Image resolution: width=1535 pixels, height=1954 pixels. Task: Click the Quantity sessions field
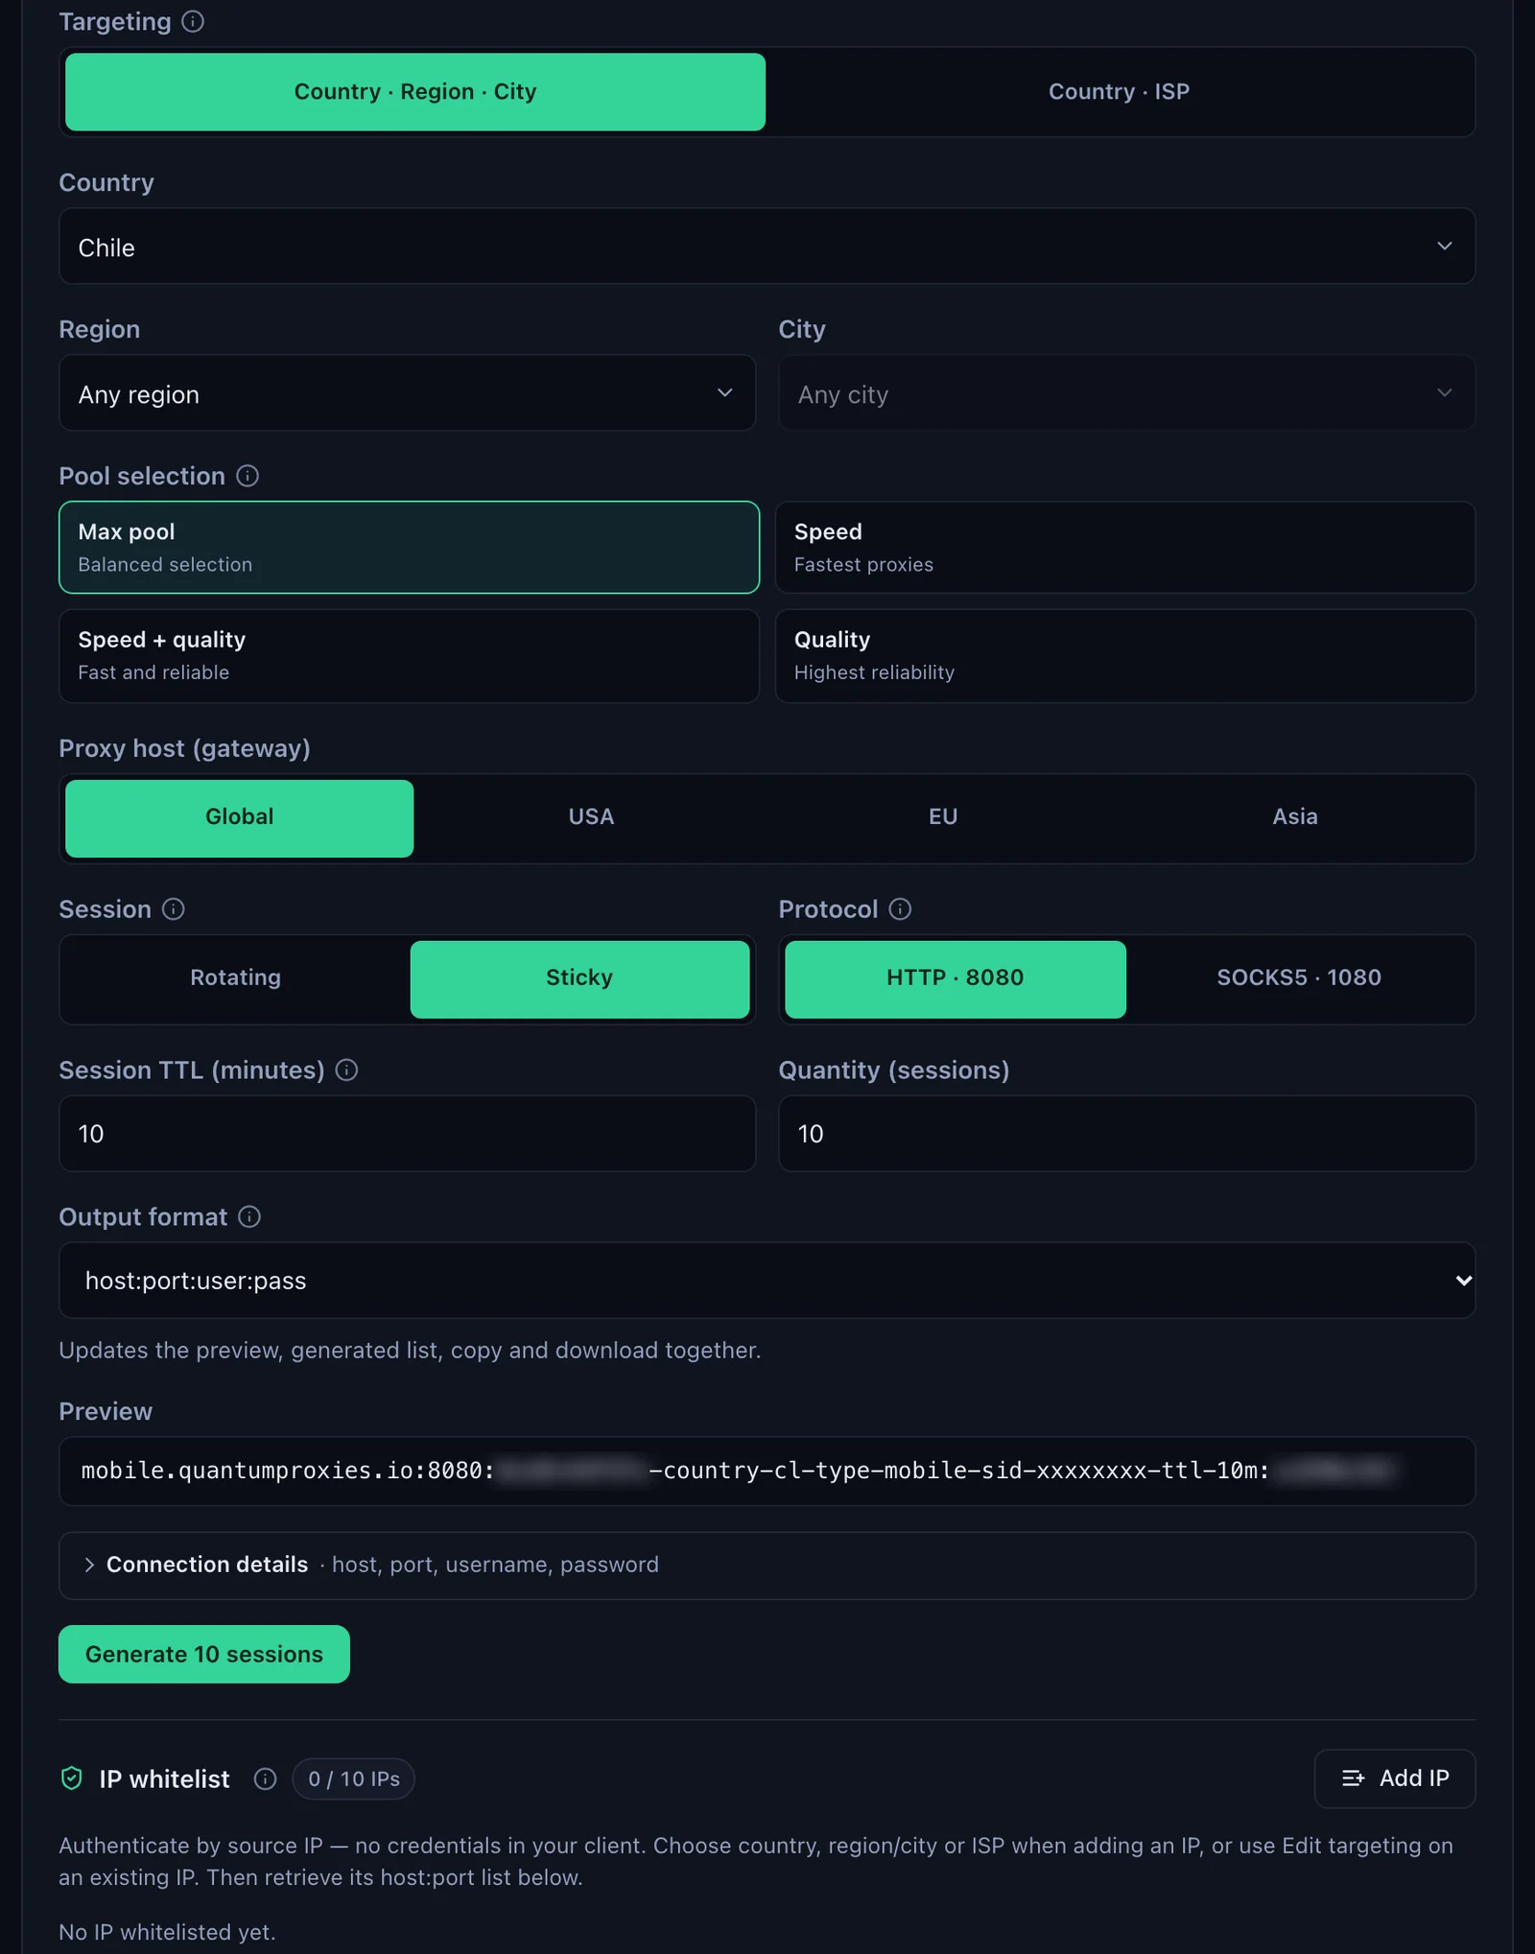tap(1126, 1134)
